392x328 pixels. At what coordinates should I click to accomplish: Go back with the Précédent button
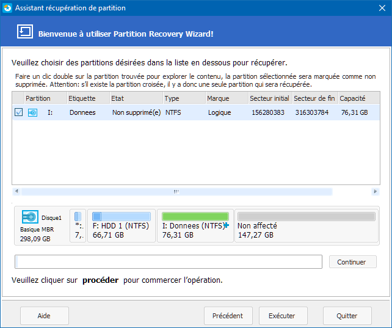[228, 316]
